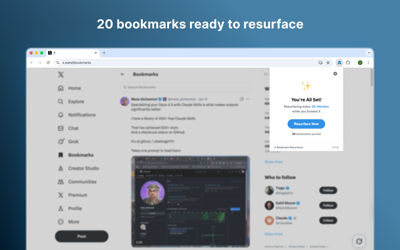
Task: Expand trending topics with Show more
Action: coord(273,162)
